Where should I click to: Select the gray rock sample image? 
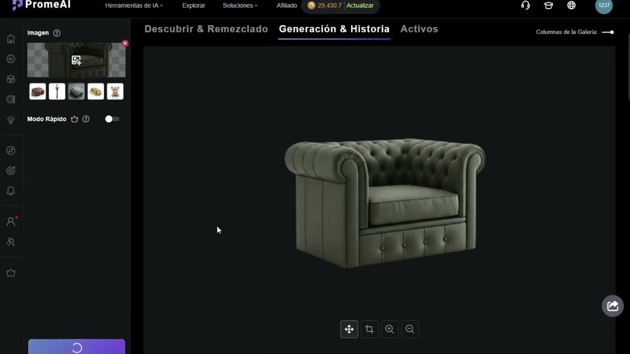tap(76, 91)
